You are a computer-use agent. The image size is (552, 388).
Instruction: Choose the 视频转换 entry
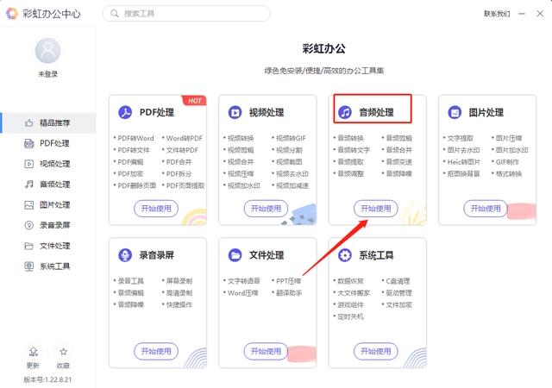[241, 138]
